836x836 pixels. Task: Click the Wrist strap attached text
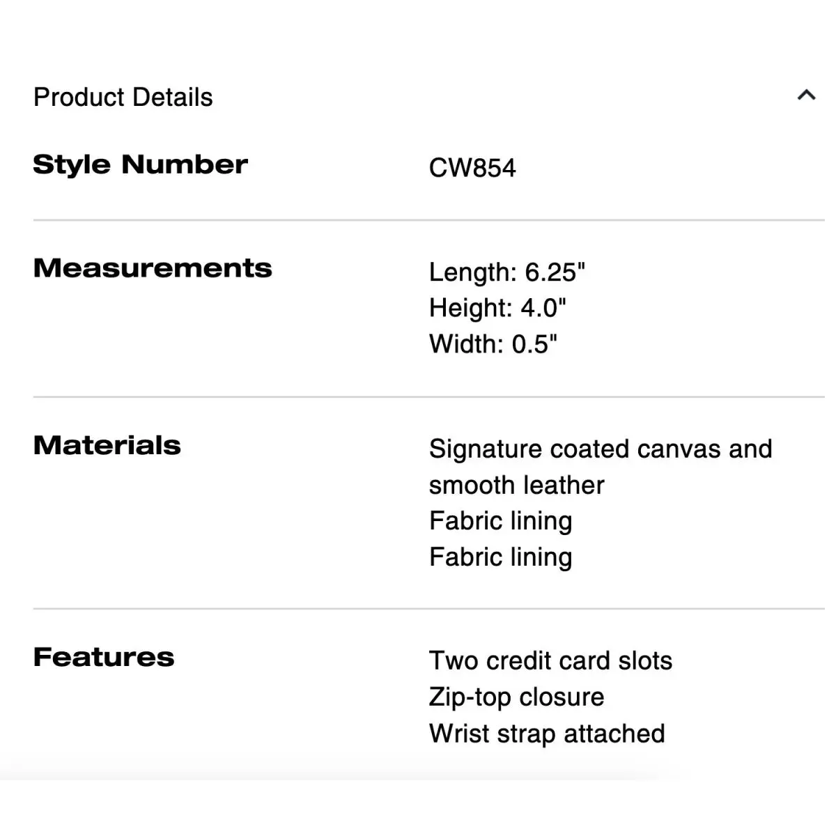547,734
